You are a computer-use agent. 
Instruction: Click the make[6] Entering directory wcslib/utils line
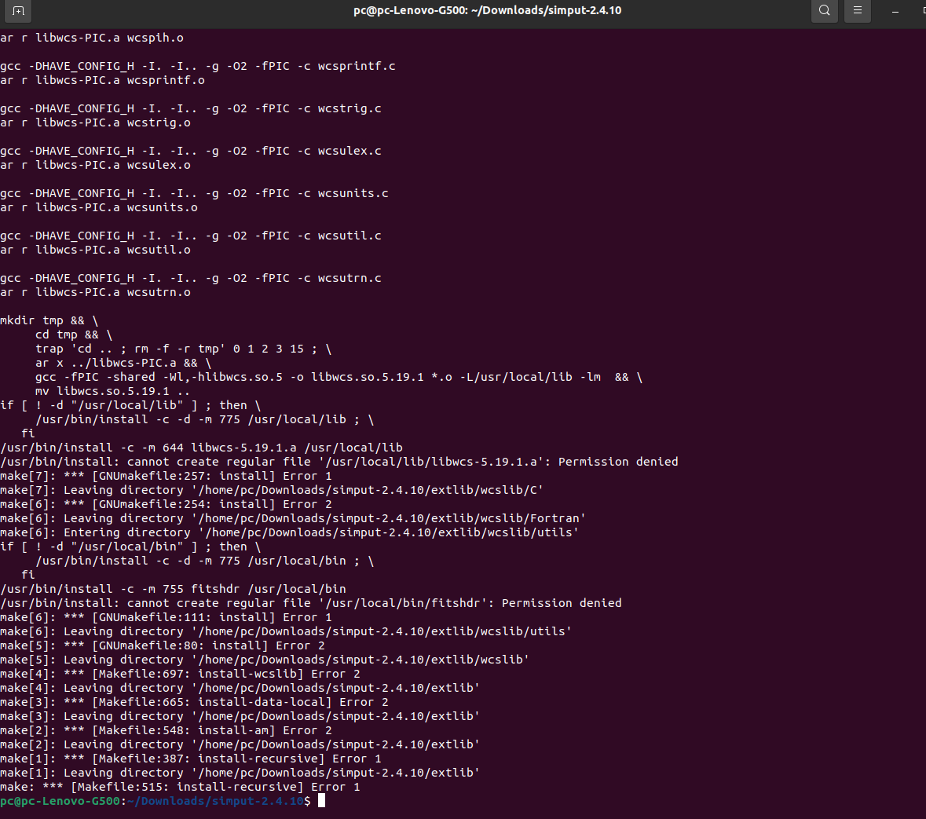coord(289,532)
